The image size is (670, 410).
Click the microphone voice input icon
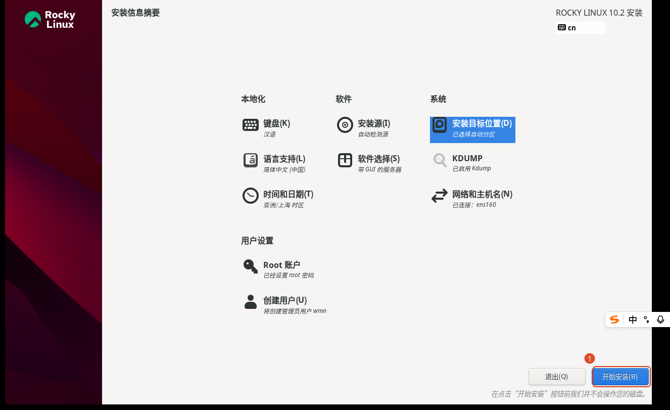point(660,320)
